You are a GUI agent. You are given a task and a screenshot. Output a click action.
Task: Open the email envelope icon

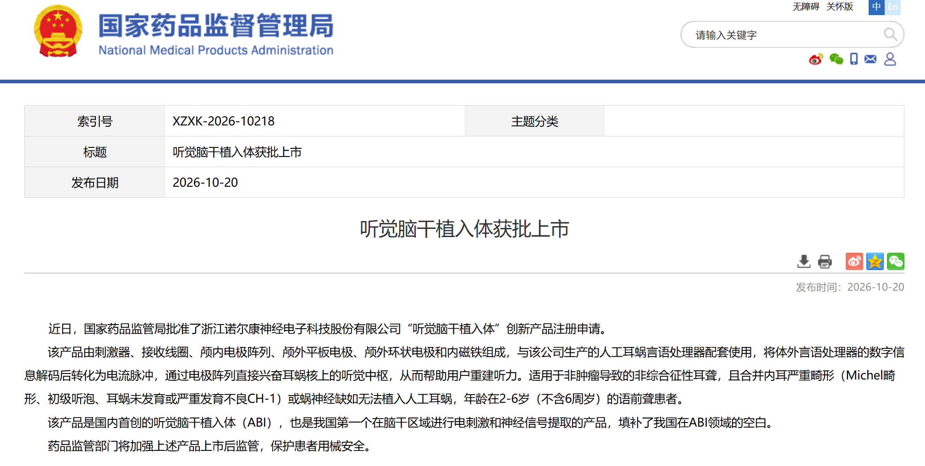[x=870, y=59]
